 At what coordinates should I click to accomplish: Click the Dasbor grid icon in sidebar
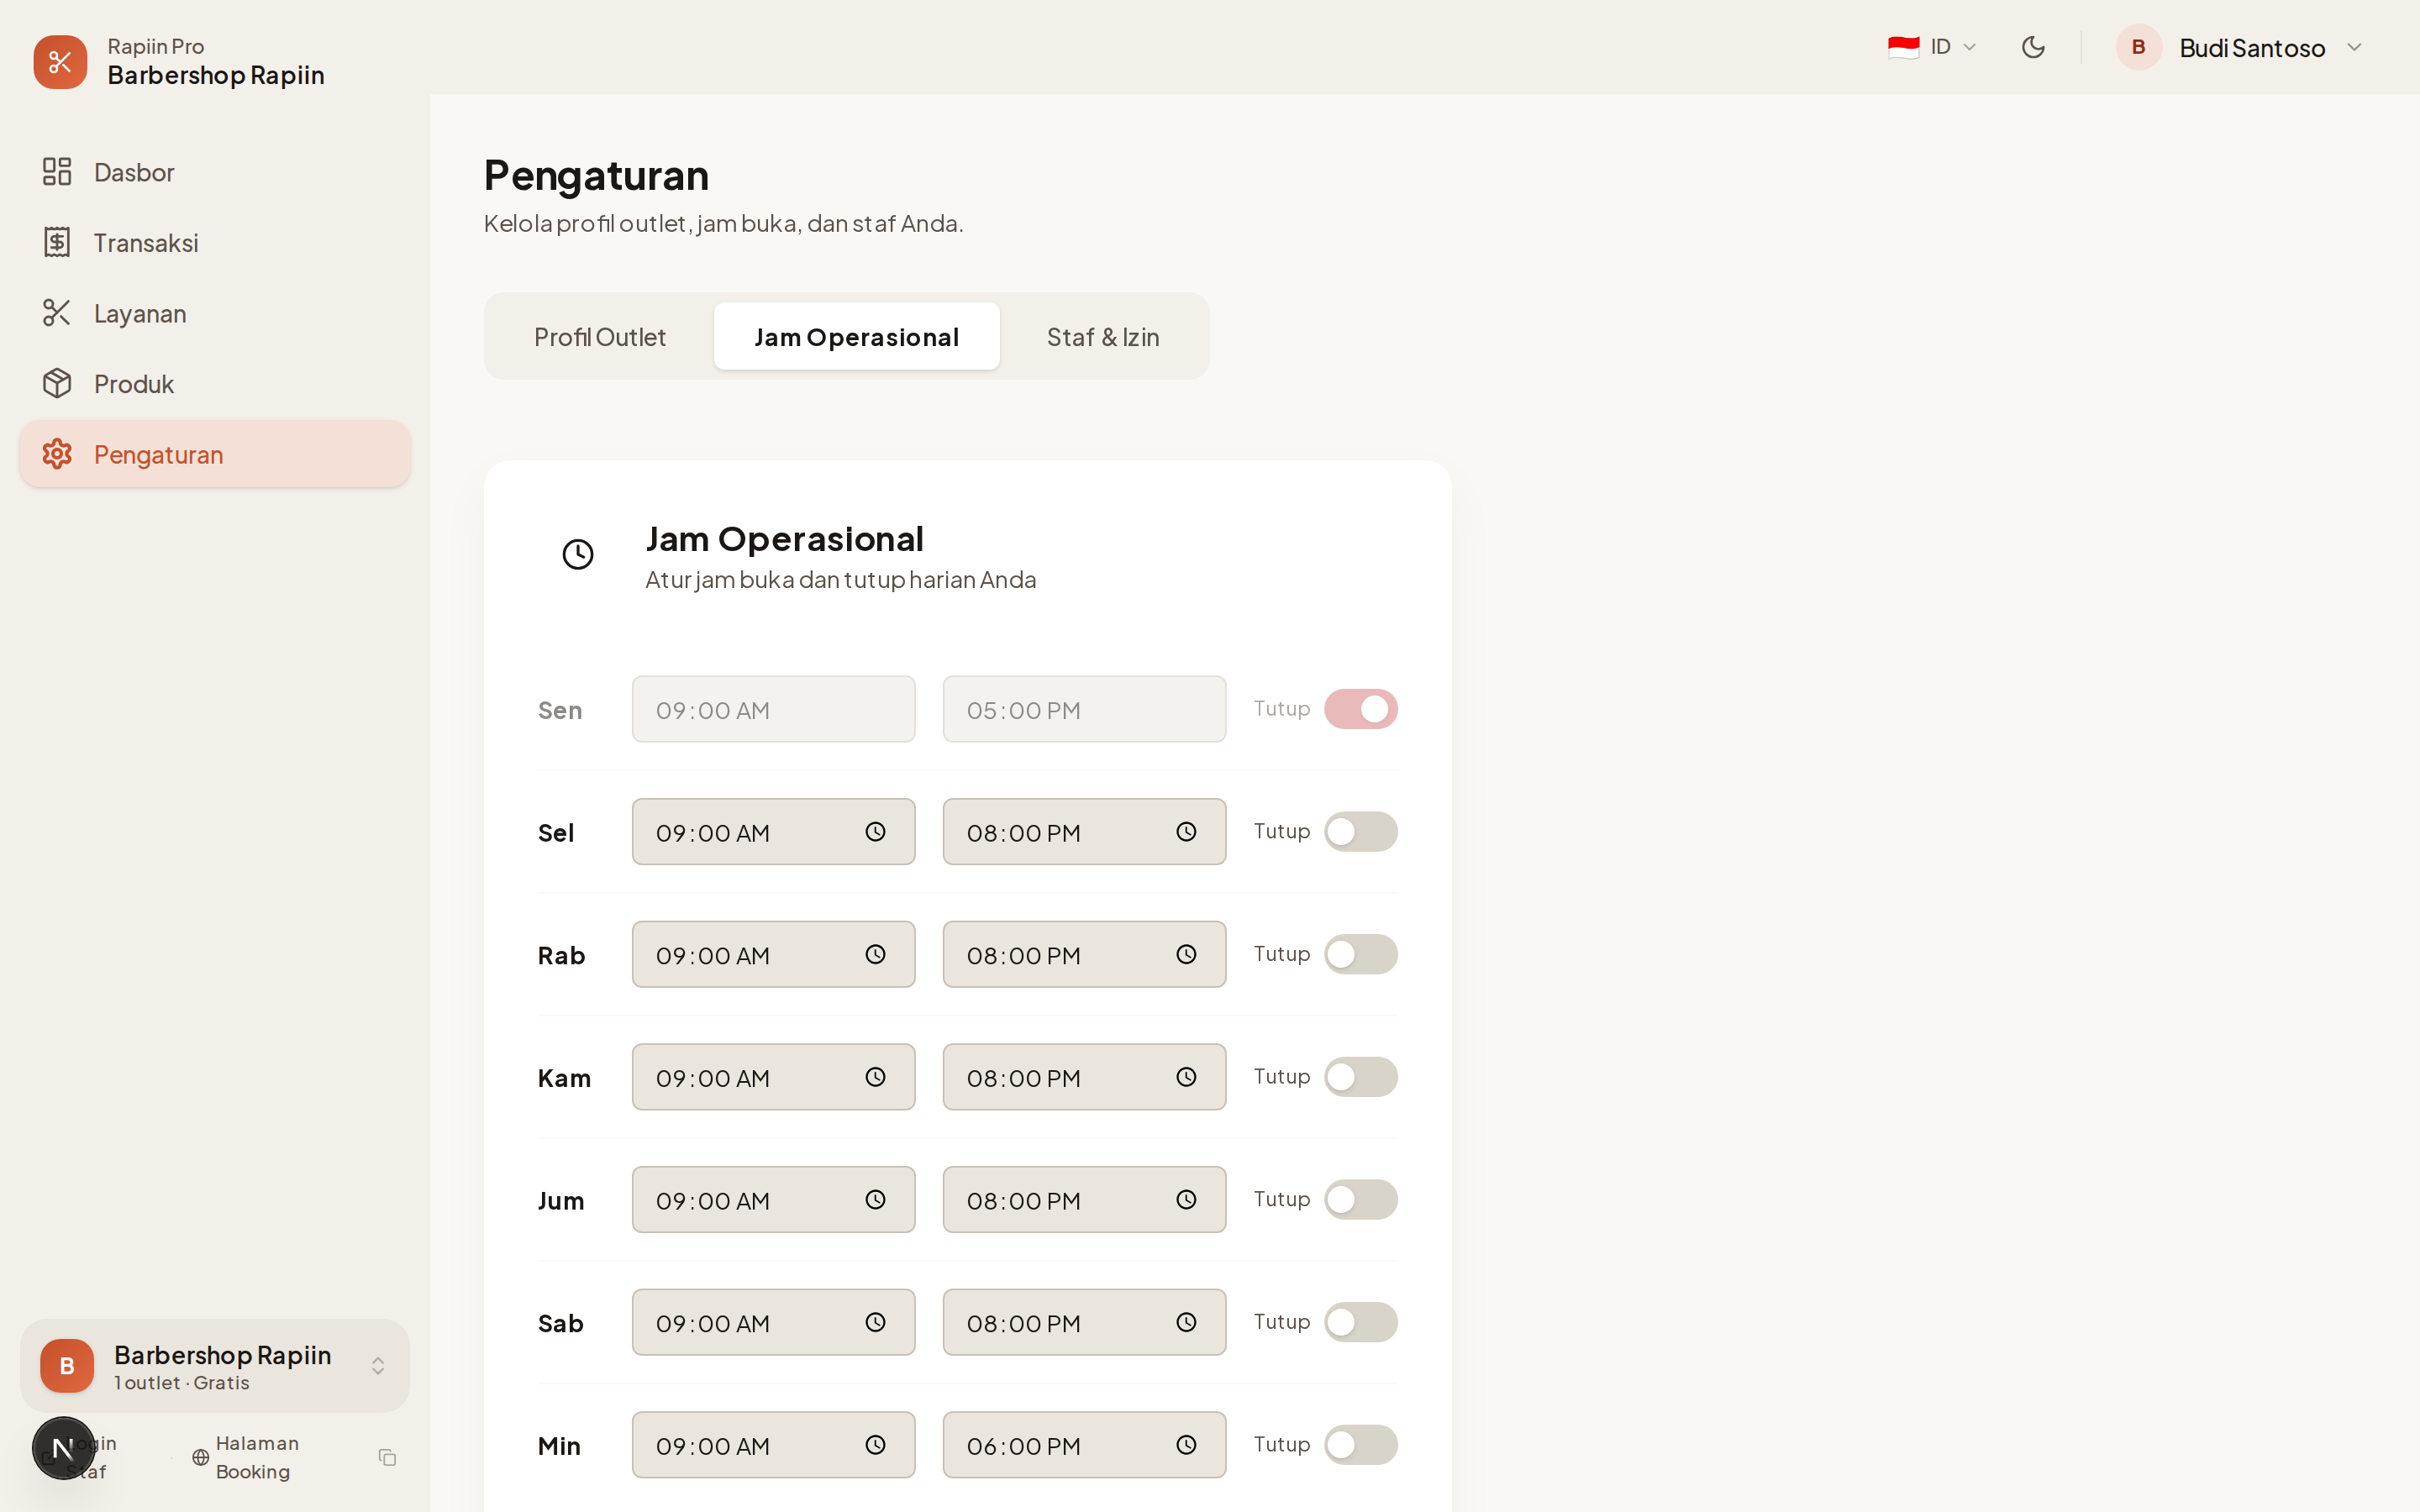tap(57, 172)
